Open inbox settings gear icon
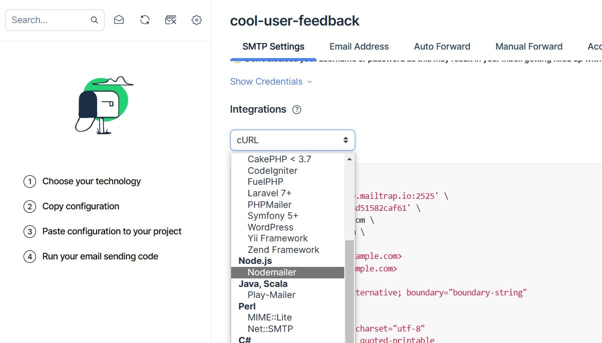602x343 pixels. pyautogui.click(x=197, y=20)
